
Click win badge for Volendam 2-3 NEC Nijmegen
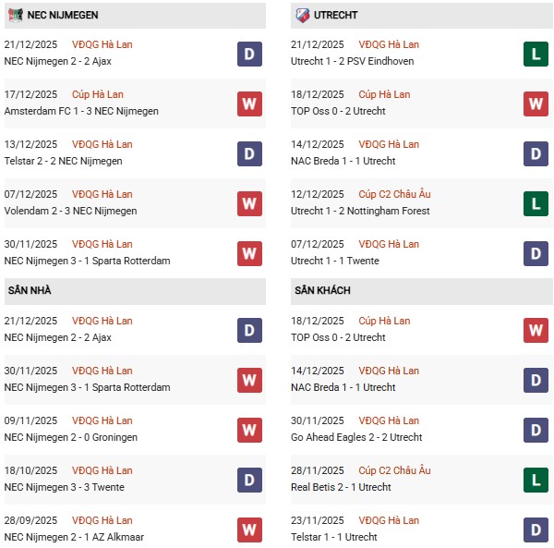248,203
